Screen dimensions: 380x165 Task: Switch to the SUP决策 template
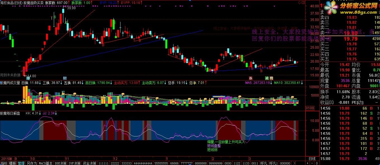(75, 163)
